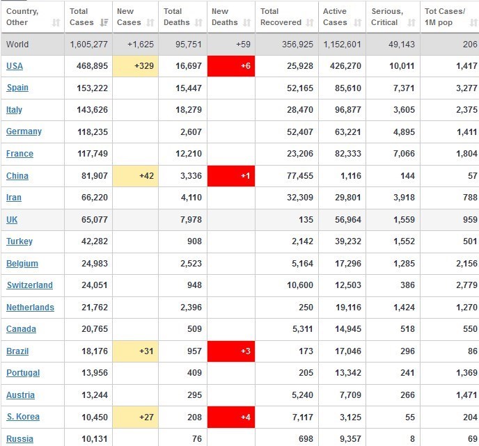Screen dimensions: 479x446
Task: Select World total cases 1,605,277
Action: click(x=89, y=45)
